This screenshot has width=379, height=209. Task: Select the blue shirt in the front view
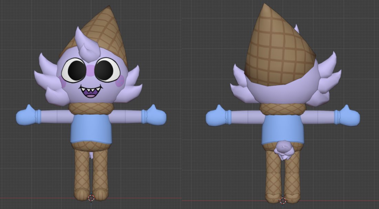coord(91,129)
